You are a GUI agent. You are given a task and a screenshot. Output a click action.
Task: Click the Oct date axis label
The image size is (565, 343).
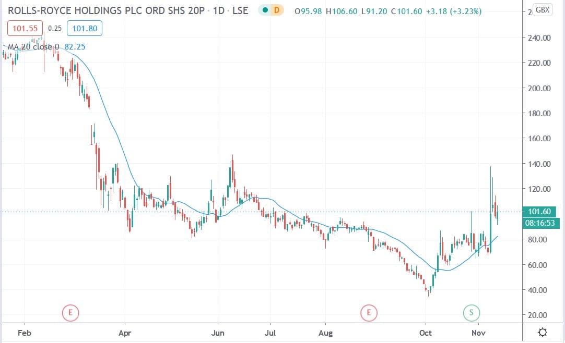[426, 333]
